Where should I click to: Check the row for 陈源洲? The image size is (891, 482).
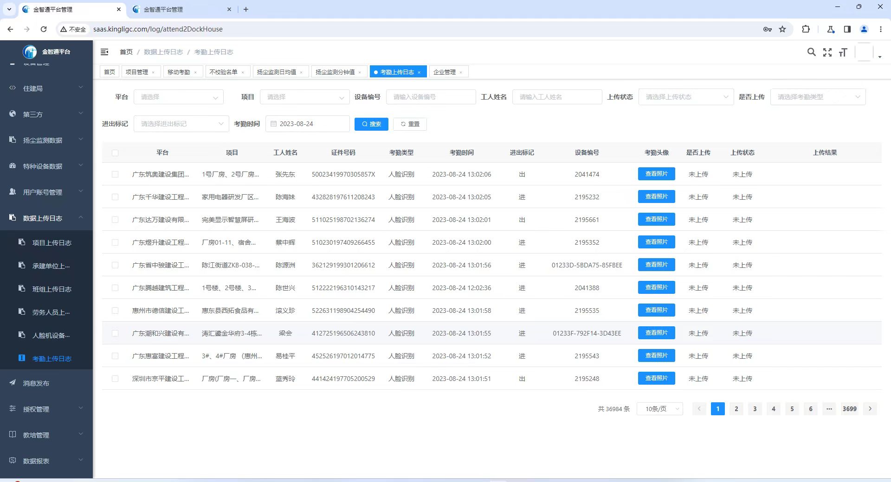115,265
